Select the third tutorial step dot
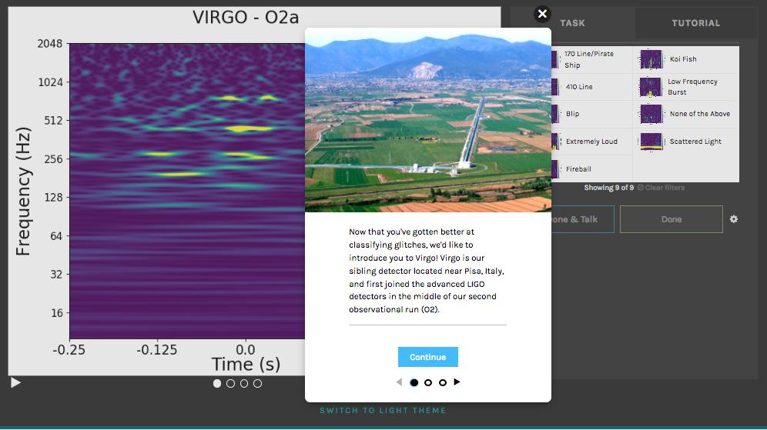The width and height of the screenshot is (767, 430). (x=442, y=382)
